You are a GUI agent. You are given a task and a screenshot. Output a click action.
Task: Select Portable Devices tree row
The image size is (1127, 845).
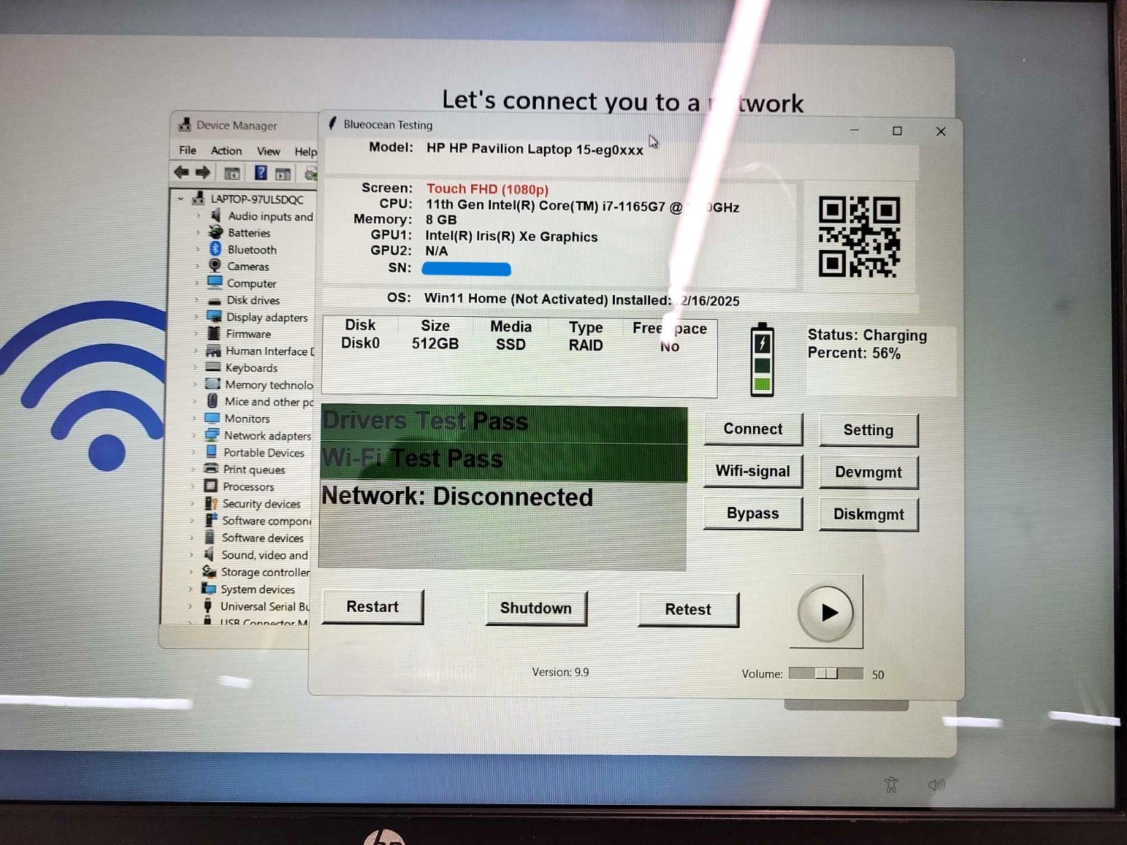click(x=254, y=452)
